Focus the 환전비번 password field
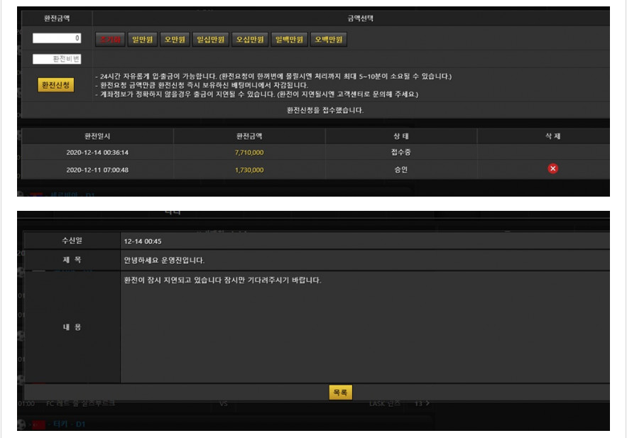Image resolution: width=627 pixels, height=438 pixels. 57,60
